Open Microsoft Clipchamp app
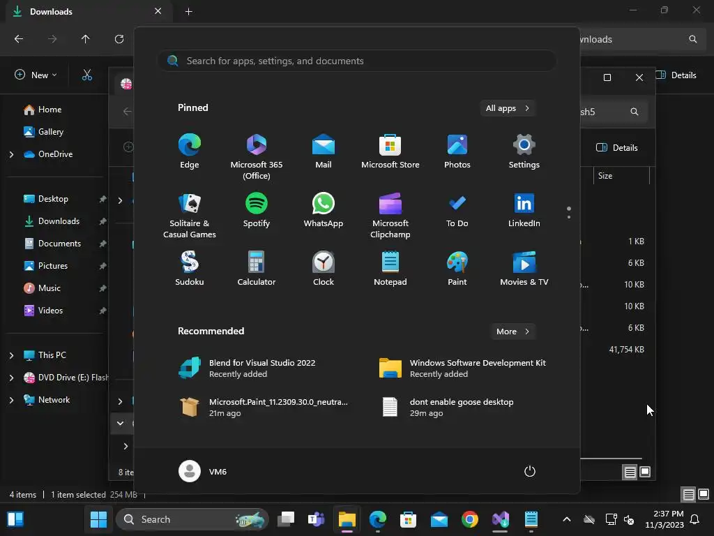The image size is (714, 536). [390, 215]
